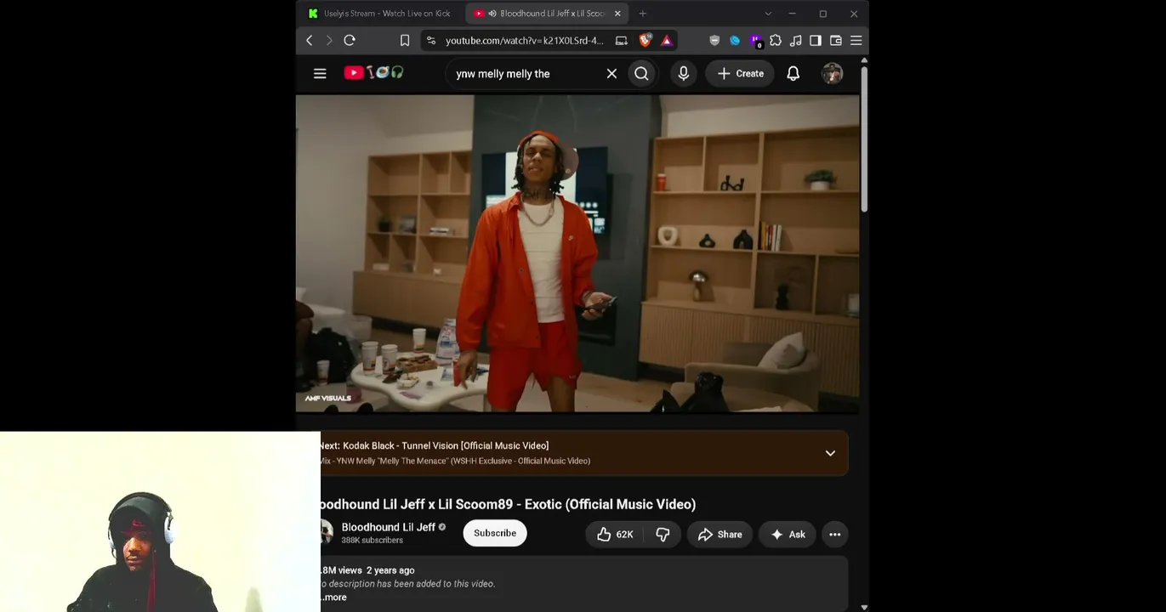Click the YouTube search magnifier button
This screenshot has height=612, width=1166.
coord(641,74)
